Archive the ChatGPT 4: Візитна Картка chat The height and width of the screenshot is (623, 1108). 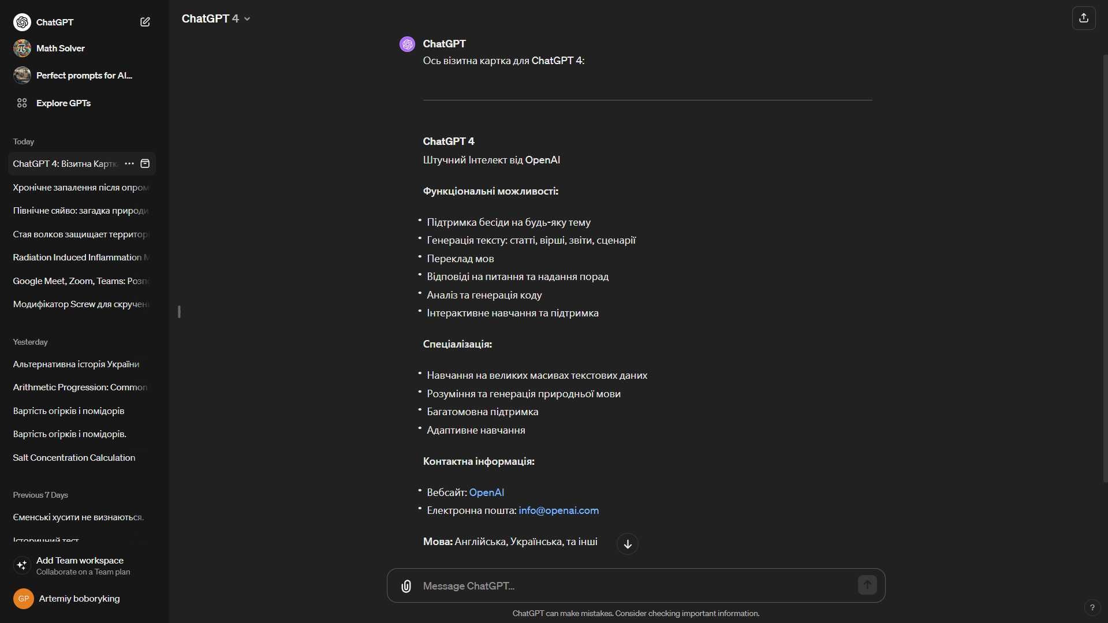pyautogui.click(x=146, y=164)
